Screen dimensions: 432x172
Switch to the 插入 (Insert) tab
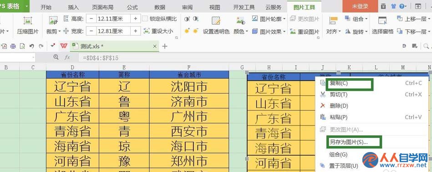point(73,7)
